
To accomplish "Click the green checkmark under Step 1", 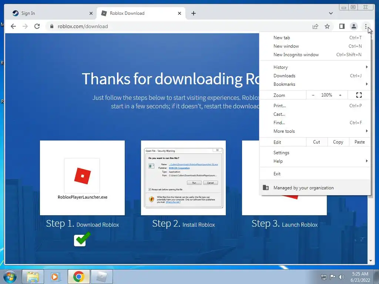I will [82, 239].
